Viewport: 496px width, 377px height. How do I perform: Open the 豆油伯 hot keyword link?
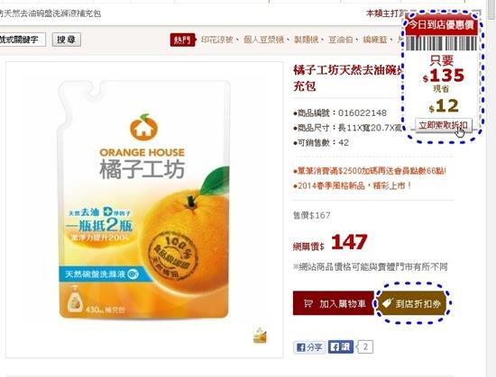tap(340, 40)
